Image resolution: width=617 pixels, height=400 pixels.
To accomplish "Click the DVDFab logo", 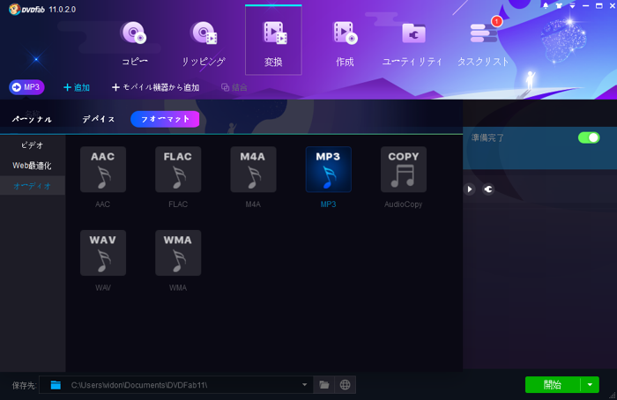I will tap(26, 9).
